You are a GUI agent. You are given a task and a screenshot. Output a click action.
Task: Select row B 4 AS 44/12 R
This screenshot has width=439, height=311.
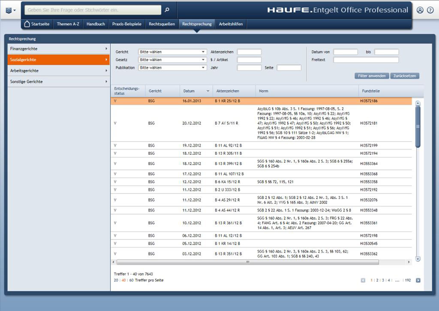point(262,210)
